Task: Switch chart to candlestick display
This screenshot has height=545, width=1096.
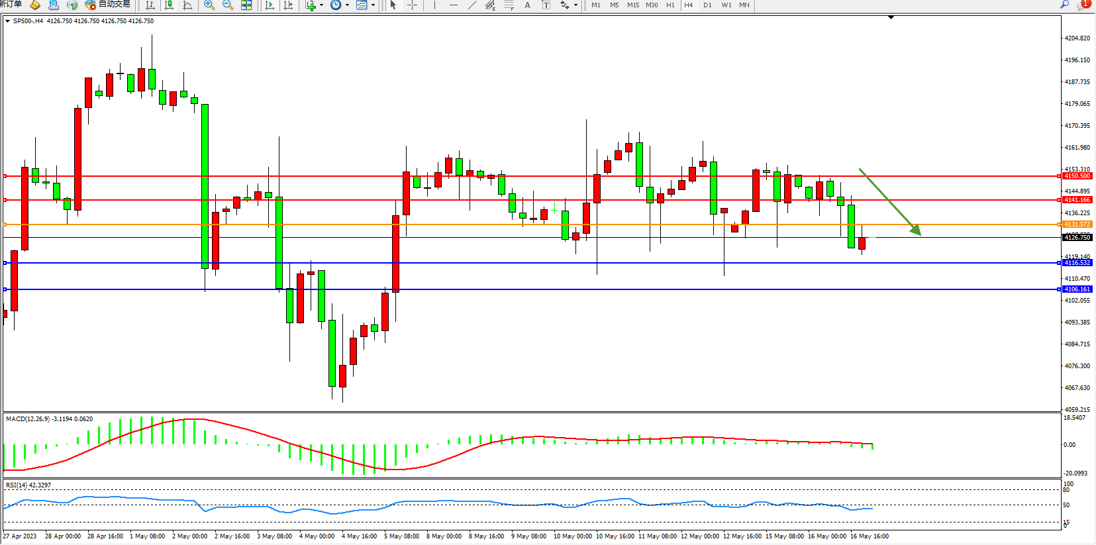Action: click(169, 5)
